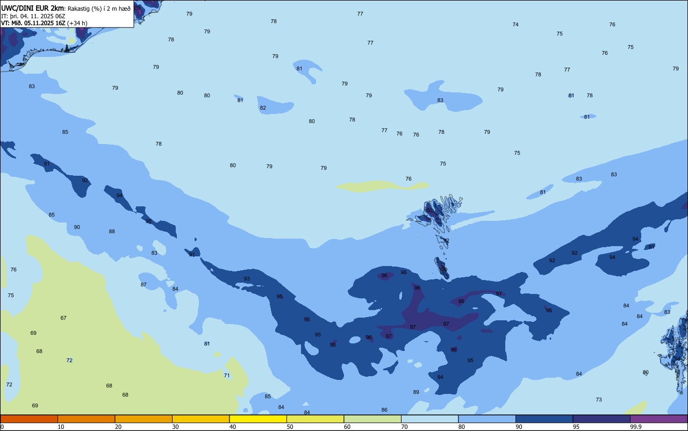Click the humidity value '74' on the map
The height and width of the screenshot is (431, 688).
click(515, 25)
